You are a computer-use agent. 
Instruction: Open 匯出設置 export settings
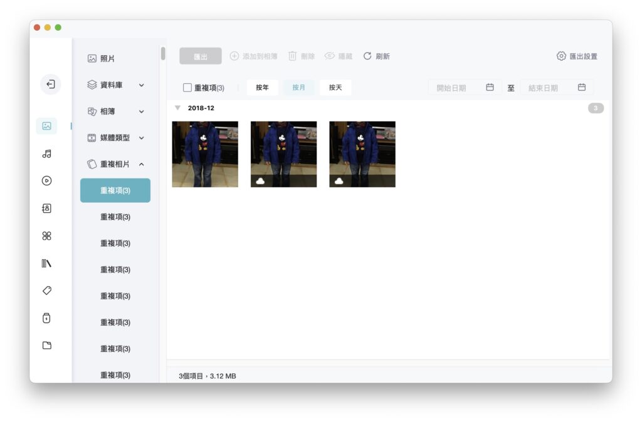pyautogui.click(x=577, y=56)
